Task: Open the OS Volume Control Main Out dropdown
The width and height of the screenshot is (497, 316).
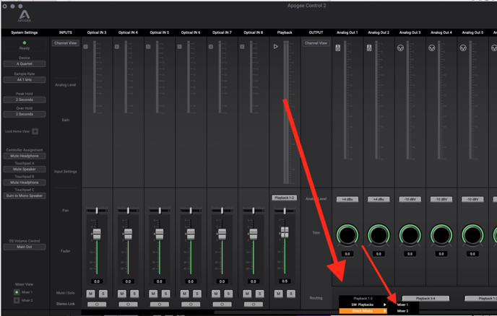Action: (25, 247)
